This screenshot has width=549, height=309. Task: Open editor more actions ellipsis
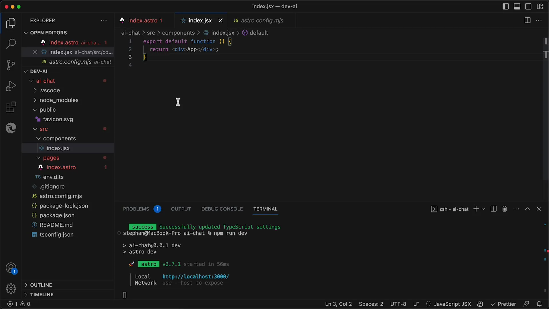point(539,20)
